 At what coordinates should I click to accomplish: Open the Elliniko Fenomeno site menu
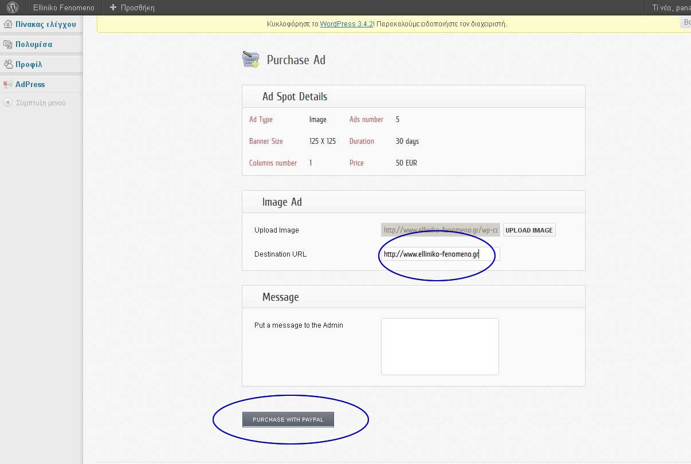[x=64, y=7]
